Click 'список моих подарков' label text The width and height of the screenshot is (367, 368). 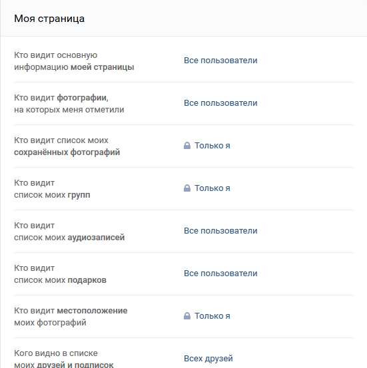tap(60, 280)
